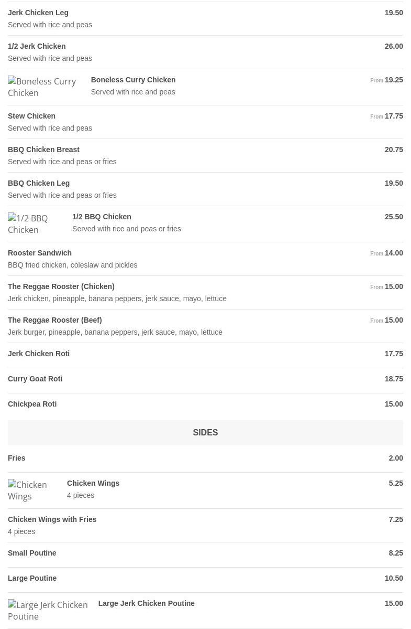
Task: Choose the 1/2 Jerk Chicken item
Action: pos(37,46)
